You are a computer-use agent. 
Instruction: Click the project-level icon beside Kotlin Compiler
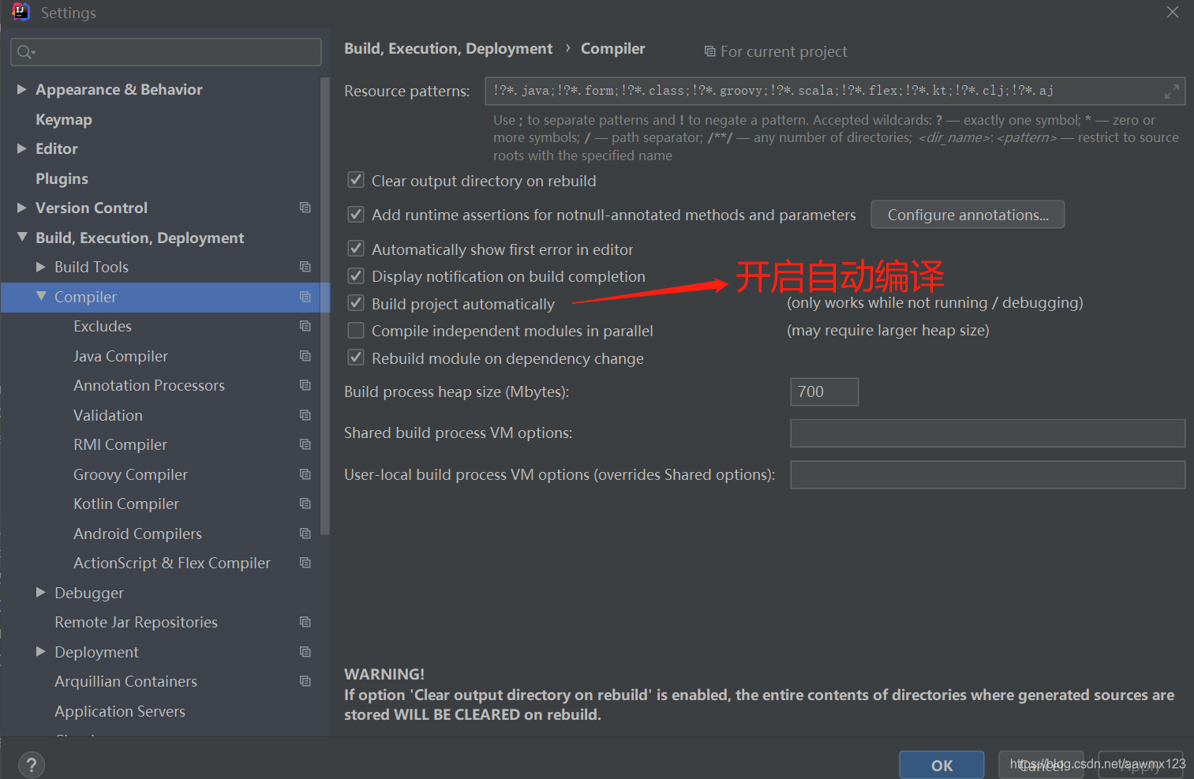point(305,504)
